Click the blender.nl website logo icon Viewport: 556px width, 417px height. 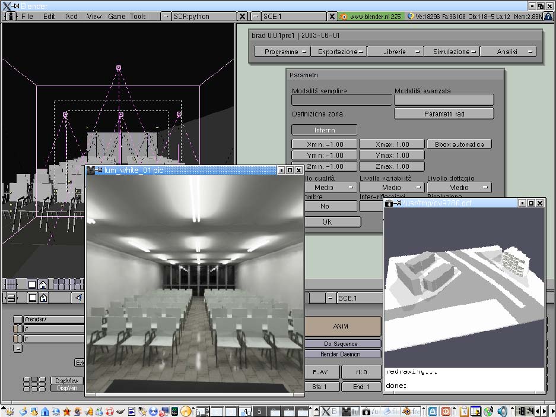342,17
